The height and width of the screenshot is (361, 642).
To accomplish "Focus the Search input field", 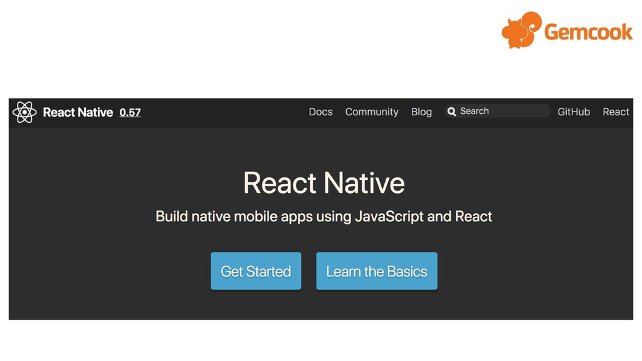I will tap(497, 111).
